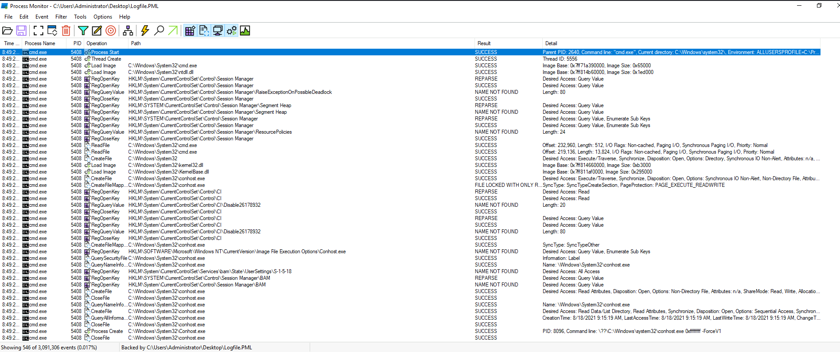Image resolution: width=840 pixels, height=352 pixels.
Task: Click the 'Showing 546 of 3,091,306 events' status text
Action: [49, 348]
